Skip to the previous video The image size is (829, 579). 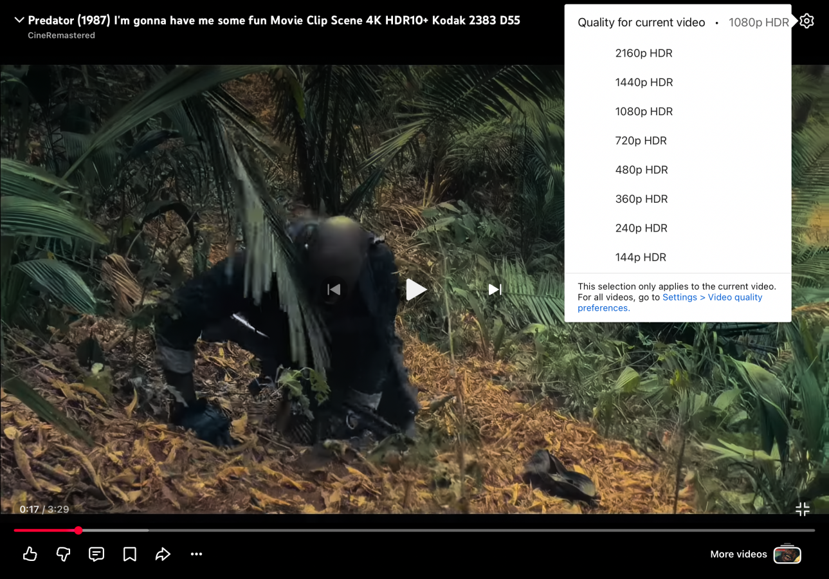[x=334, y=289]
